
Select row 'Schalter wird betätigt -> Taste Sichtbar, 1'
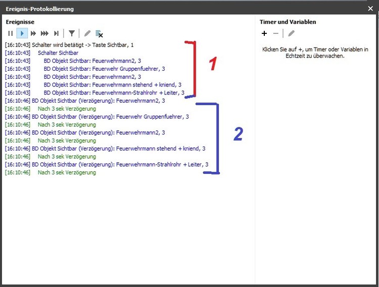coord(69,45)
